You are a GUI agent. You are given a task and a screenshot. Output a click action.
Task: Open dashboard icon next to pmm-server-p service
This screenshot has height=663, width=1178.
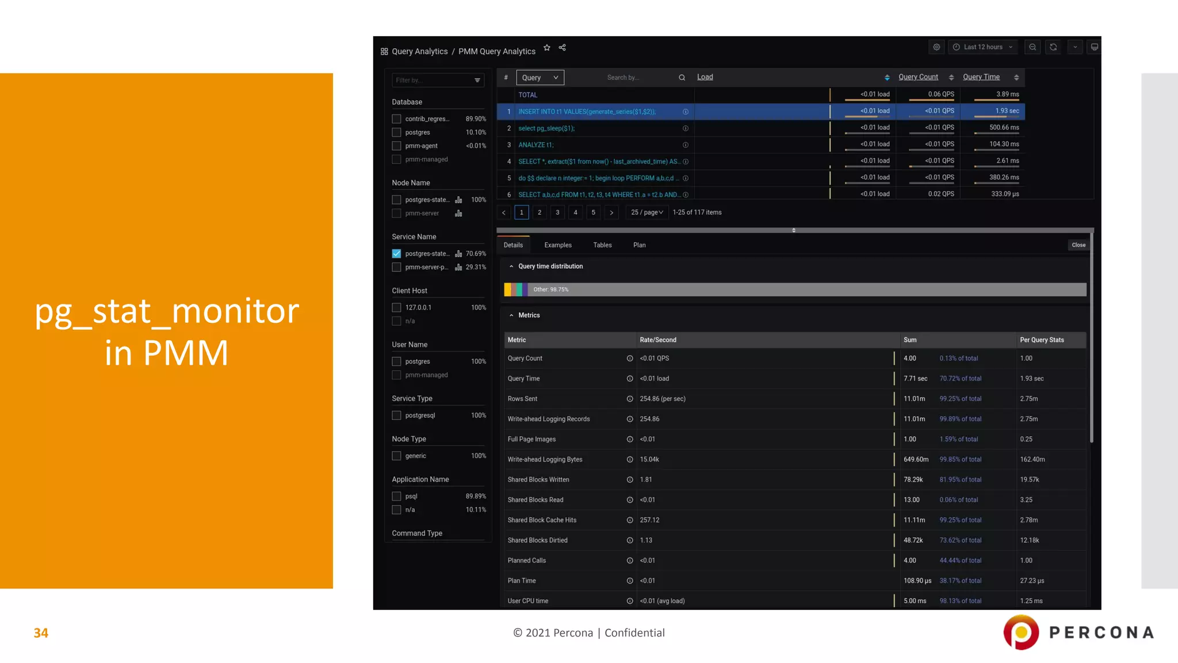pyautogui.click(x=458, y=267)
